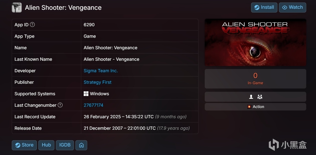Viewport: 316px width, 155px height.
Task: Open changenumber 27677174 link
Action: [x=93, y=105]
